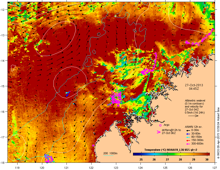Viewport: 220px width, 170px height.
Task: Click the "0.5m/s (1kt 24h)" text
Action: coord(194,112)
